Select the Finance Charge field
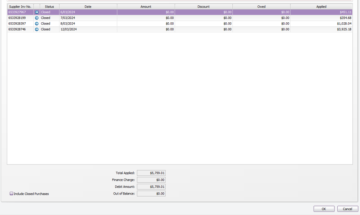The image size is (360, 215). click(x=151, y=180)
